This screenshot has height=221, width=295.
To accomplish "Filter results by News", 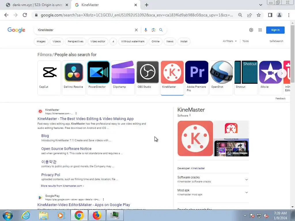I will [x=170, y=41].
